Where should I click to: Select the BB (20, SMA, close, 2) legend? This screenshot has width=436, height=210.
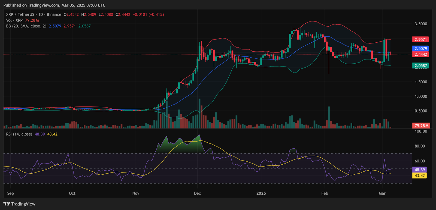pos(26,26)
